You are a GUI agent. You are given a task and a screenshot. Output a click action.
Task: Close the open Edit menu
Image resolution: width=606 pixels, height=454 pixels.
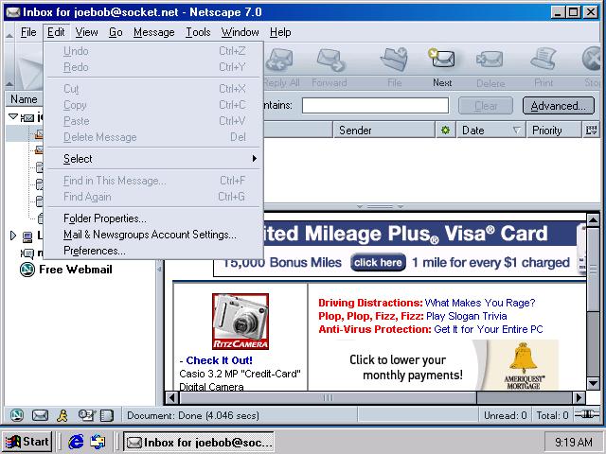pos(56,32)
